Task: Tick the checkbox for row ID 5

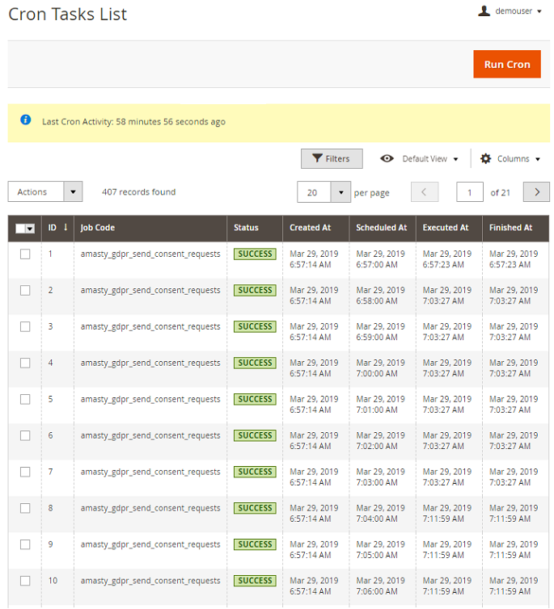Action: (25, 400)
